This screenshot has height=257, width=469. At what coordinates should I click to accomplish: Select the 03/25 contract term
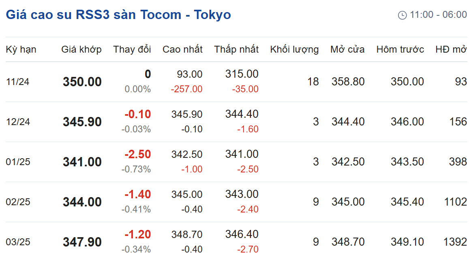[x=18, y=242]
